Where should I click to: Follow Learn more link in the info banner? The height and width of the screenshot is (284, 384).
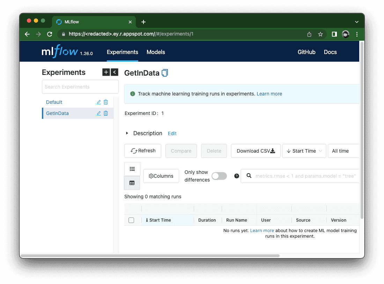269,94
